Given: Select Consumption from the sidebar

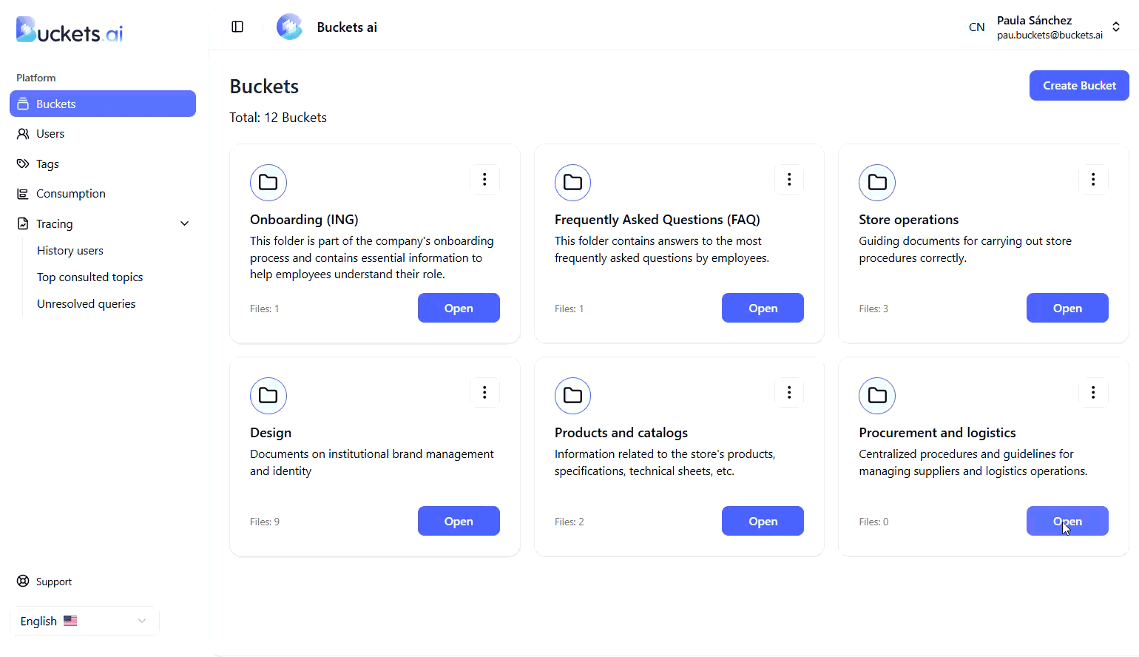Looking at the screenshot, I should 70,194.
